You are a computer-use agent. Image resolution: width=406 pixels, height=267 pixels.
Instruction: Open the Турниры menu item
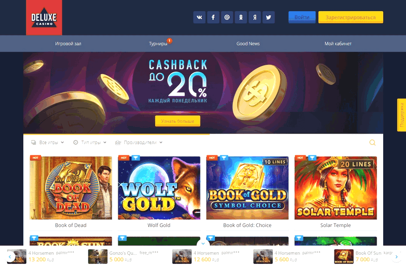click(x=158, y=44)
